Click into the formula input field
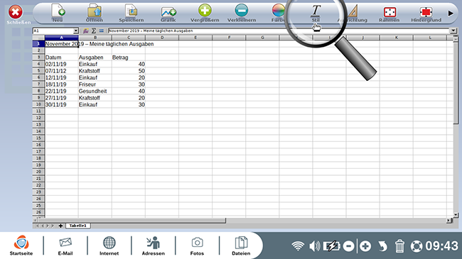 (279, 31)
